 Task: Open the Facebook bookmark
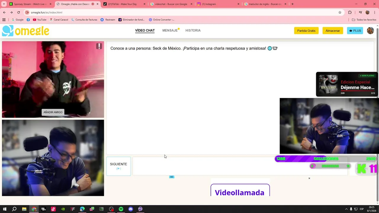pos(28,20)
